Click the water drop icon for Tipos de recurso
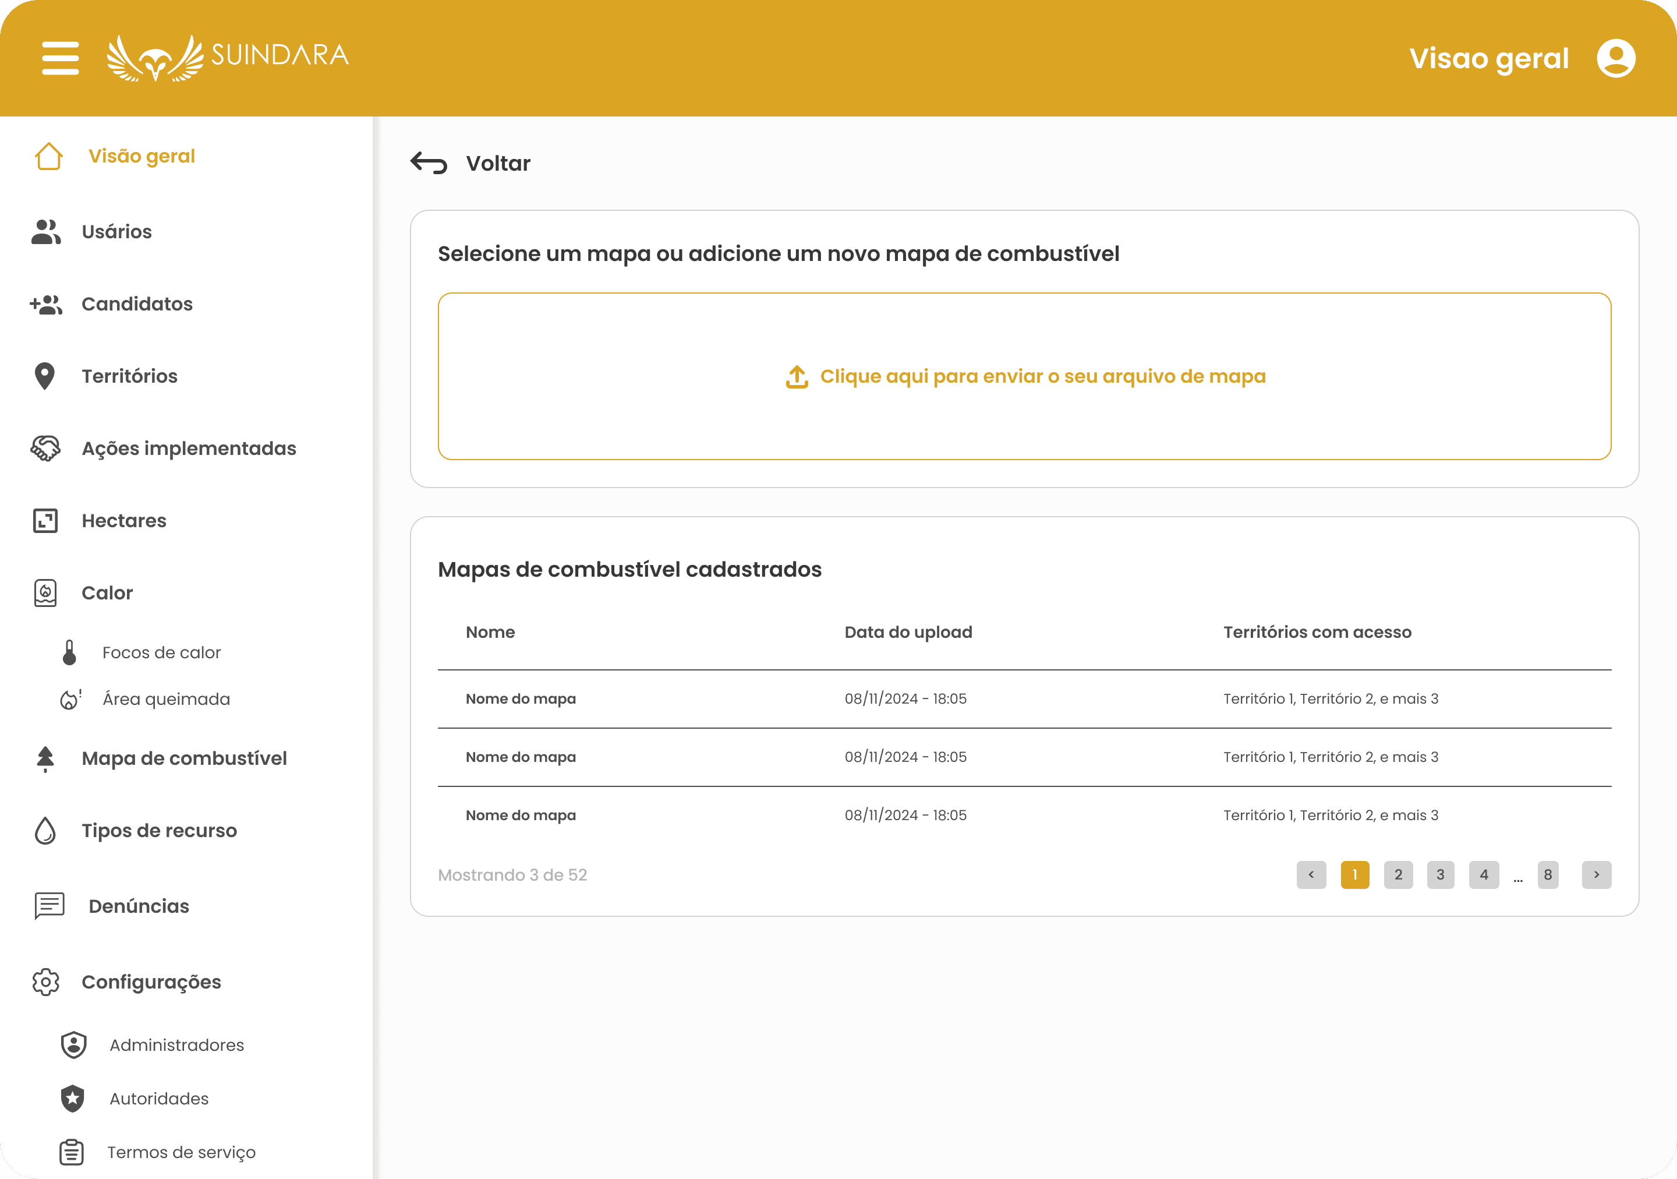 (45, 831)
